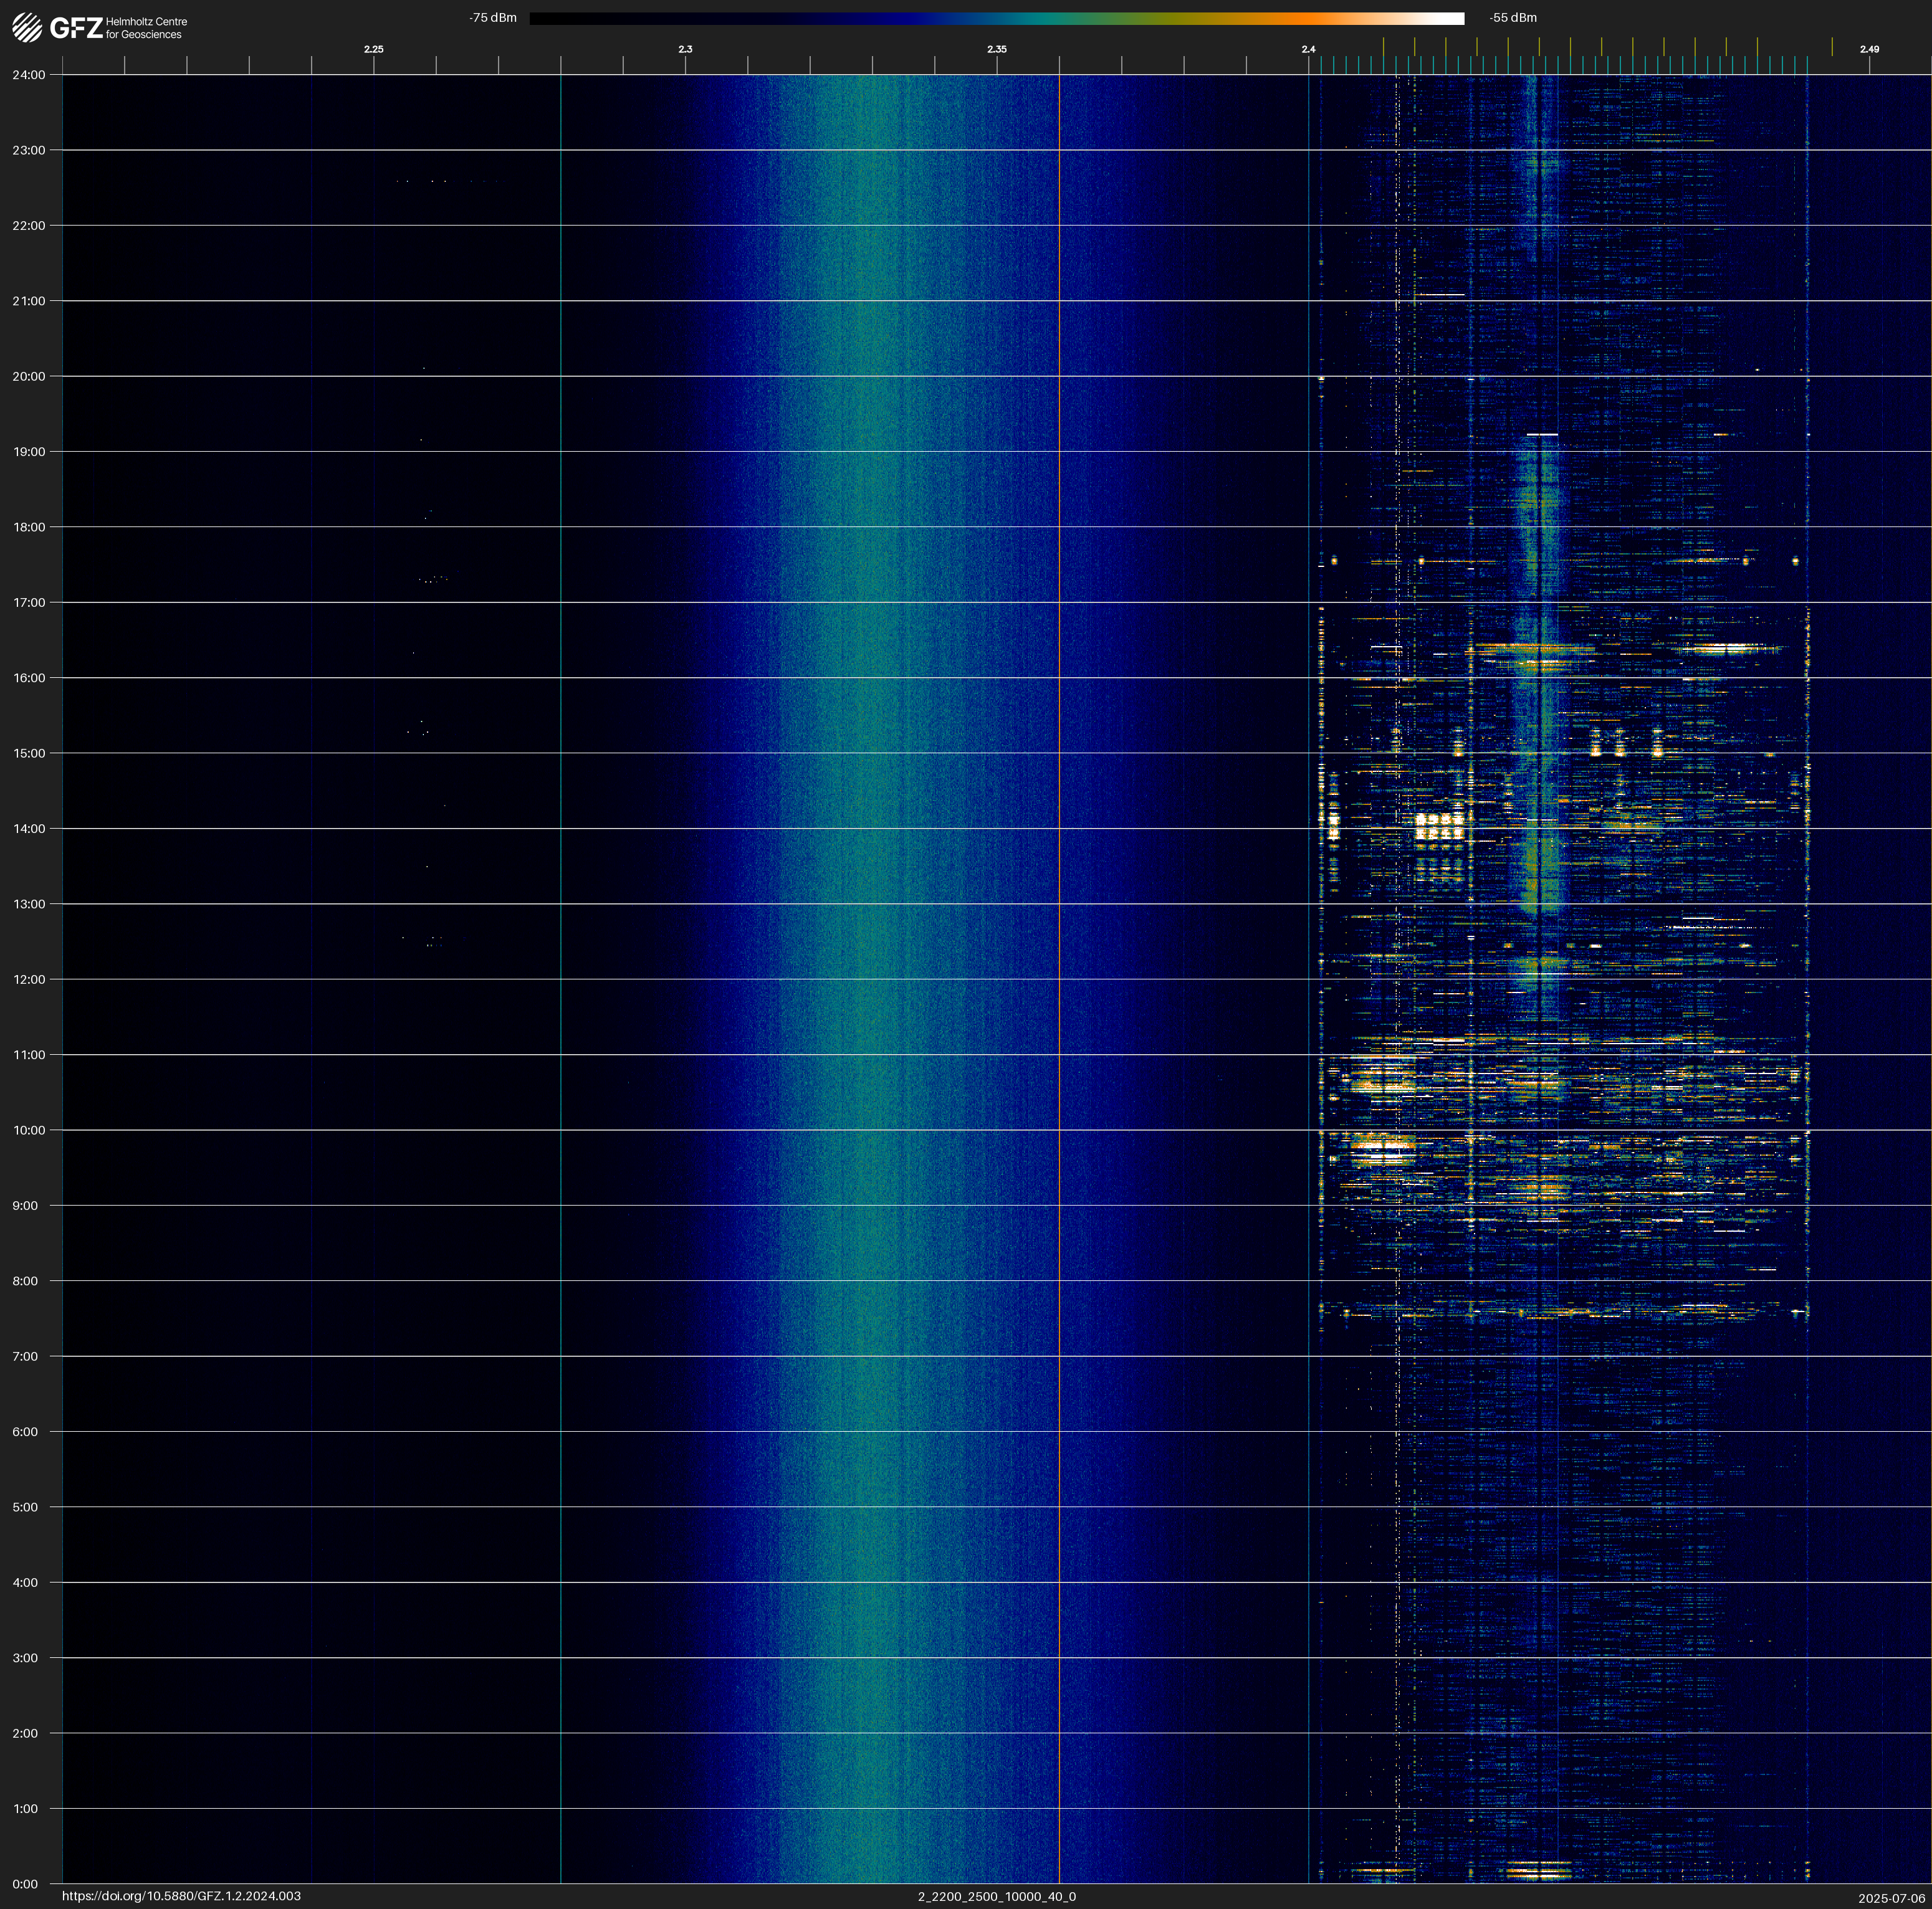Click the 2.4 frequency axis label

[x=1308, y=49]
